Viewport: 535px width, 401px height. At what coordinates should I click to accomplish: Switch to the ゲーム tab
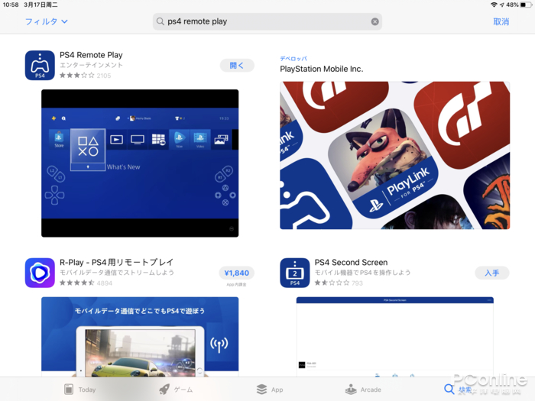176,389
